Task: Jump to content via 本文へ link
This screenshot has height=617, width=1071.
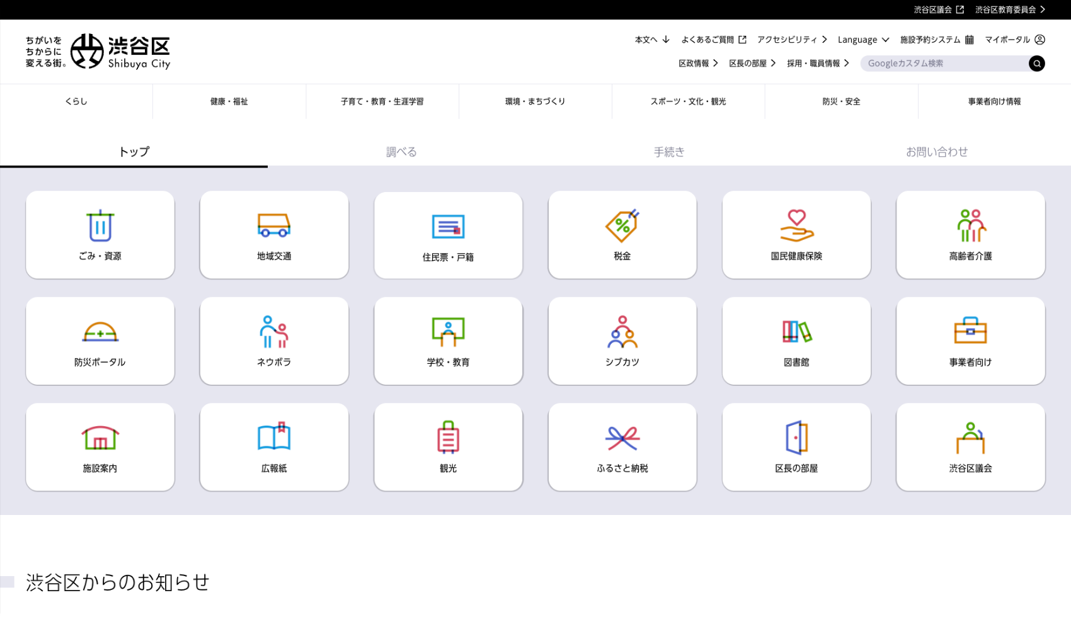Action: coord(652,40)
